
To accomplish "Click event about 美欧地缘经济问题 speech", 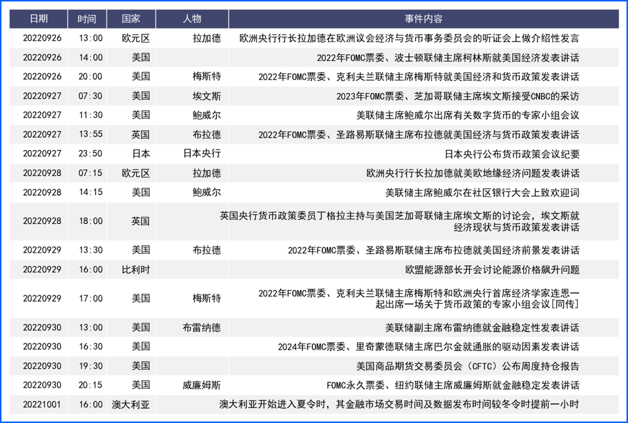I will (472, 174).
